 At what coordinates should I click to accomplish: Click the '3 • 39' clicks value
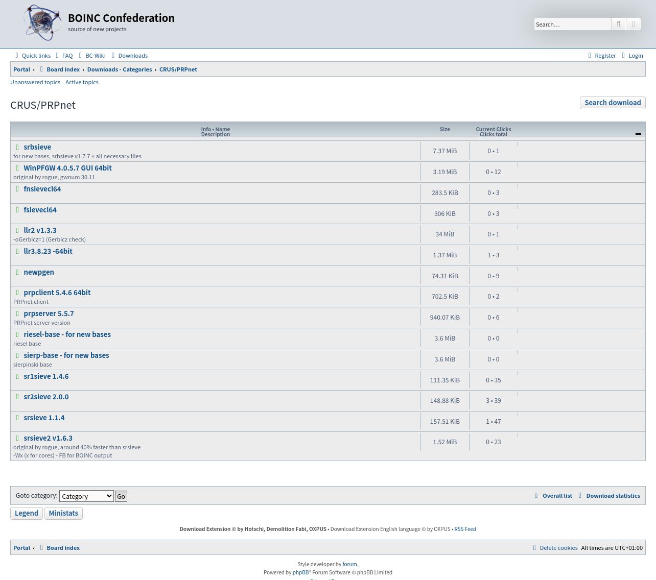click(494, 401)
